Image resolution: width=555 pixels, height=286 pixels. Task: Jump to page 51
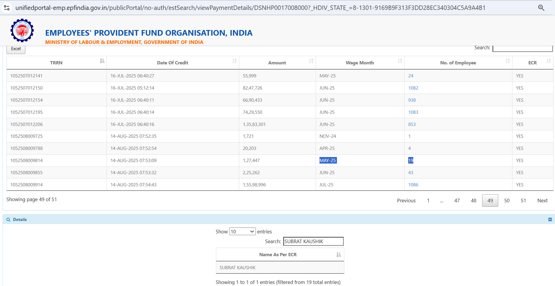pyautogui.click(x=523, y=201)
